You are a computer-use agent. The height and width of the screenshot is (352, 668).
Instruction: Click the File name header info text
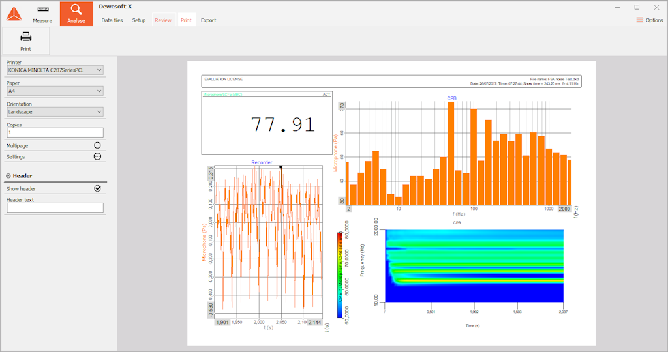pos(554,79)
